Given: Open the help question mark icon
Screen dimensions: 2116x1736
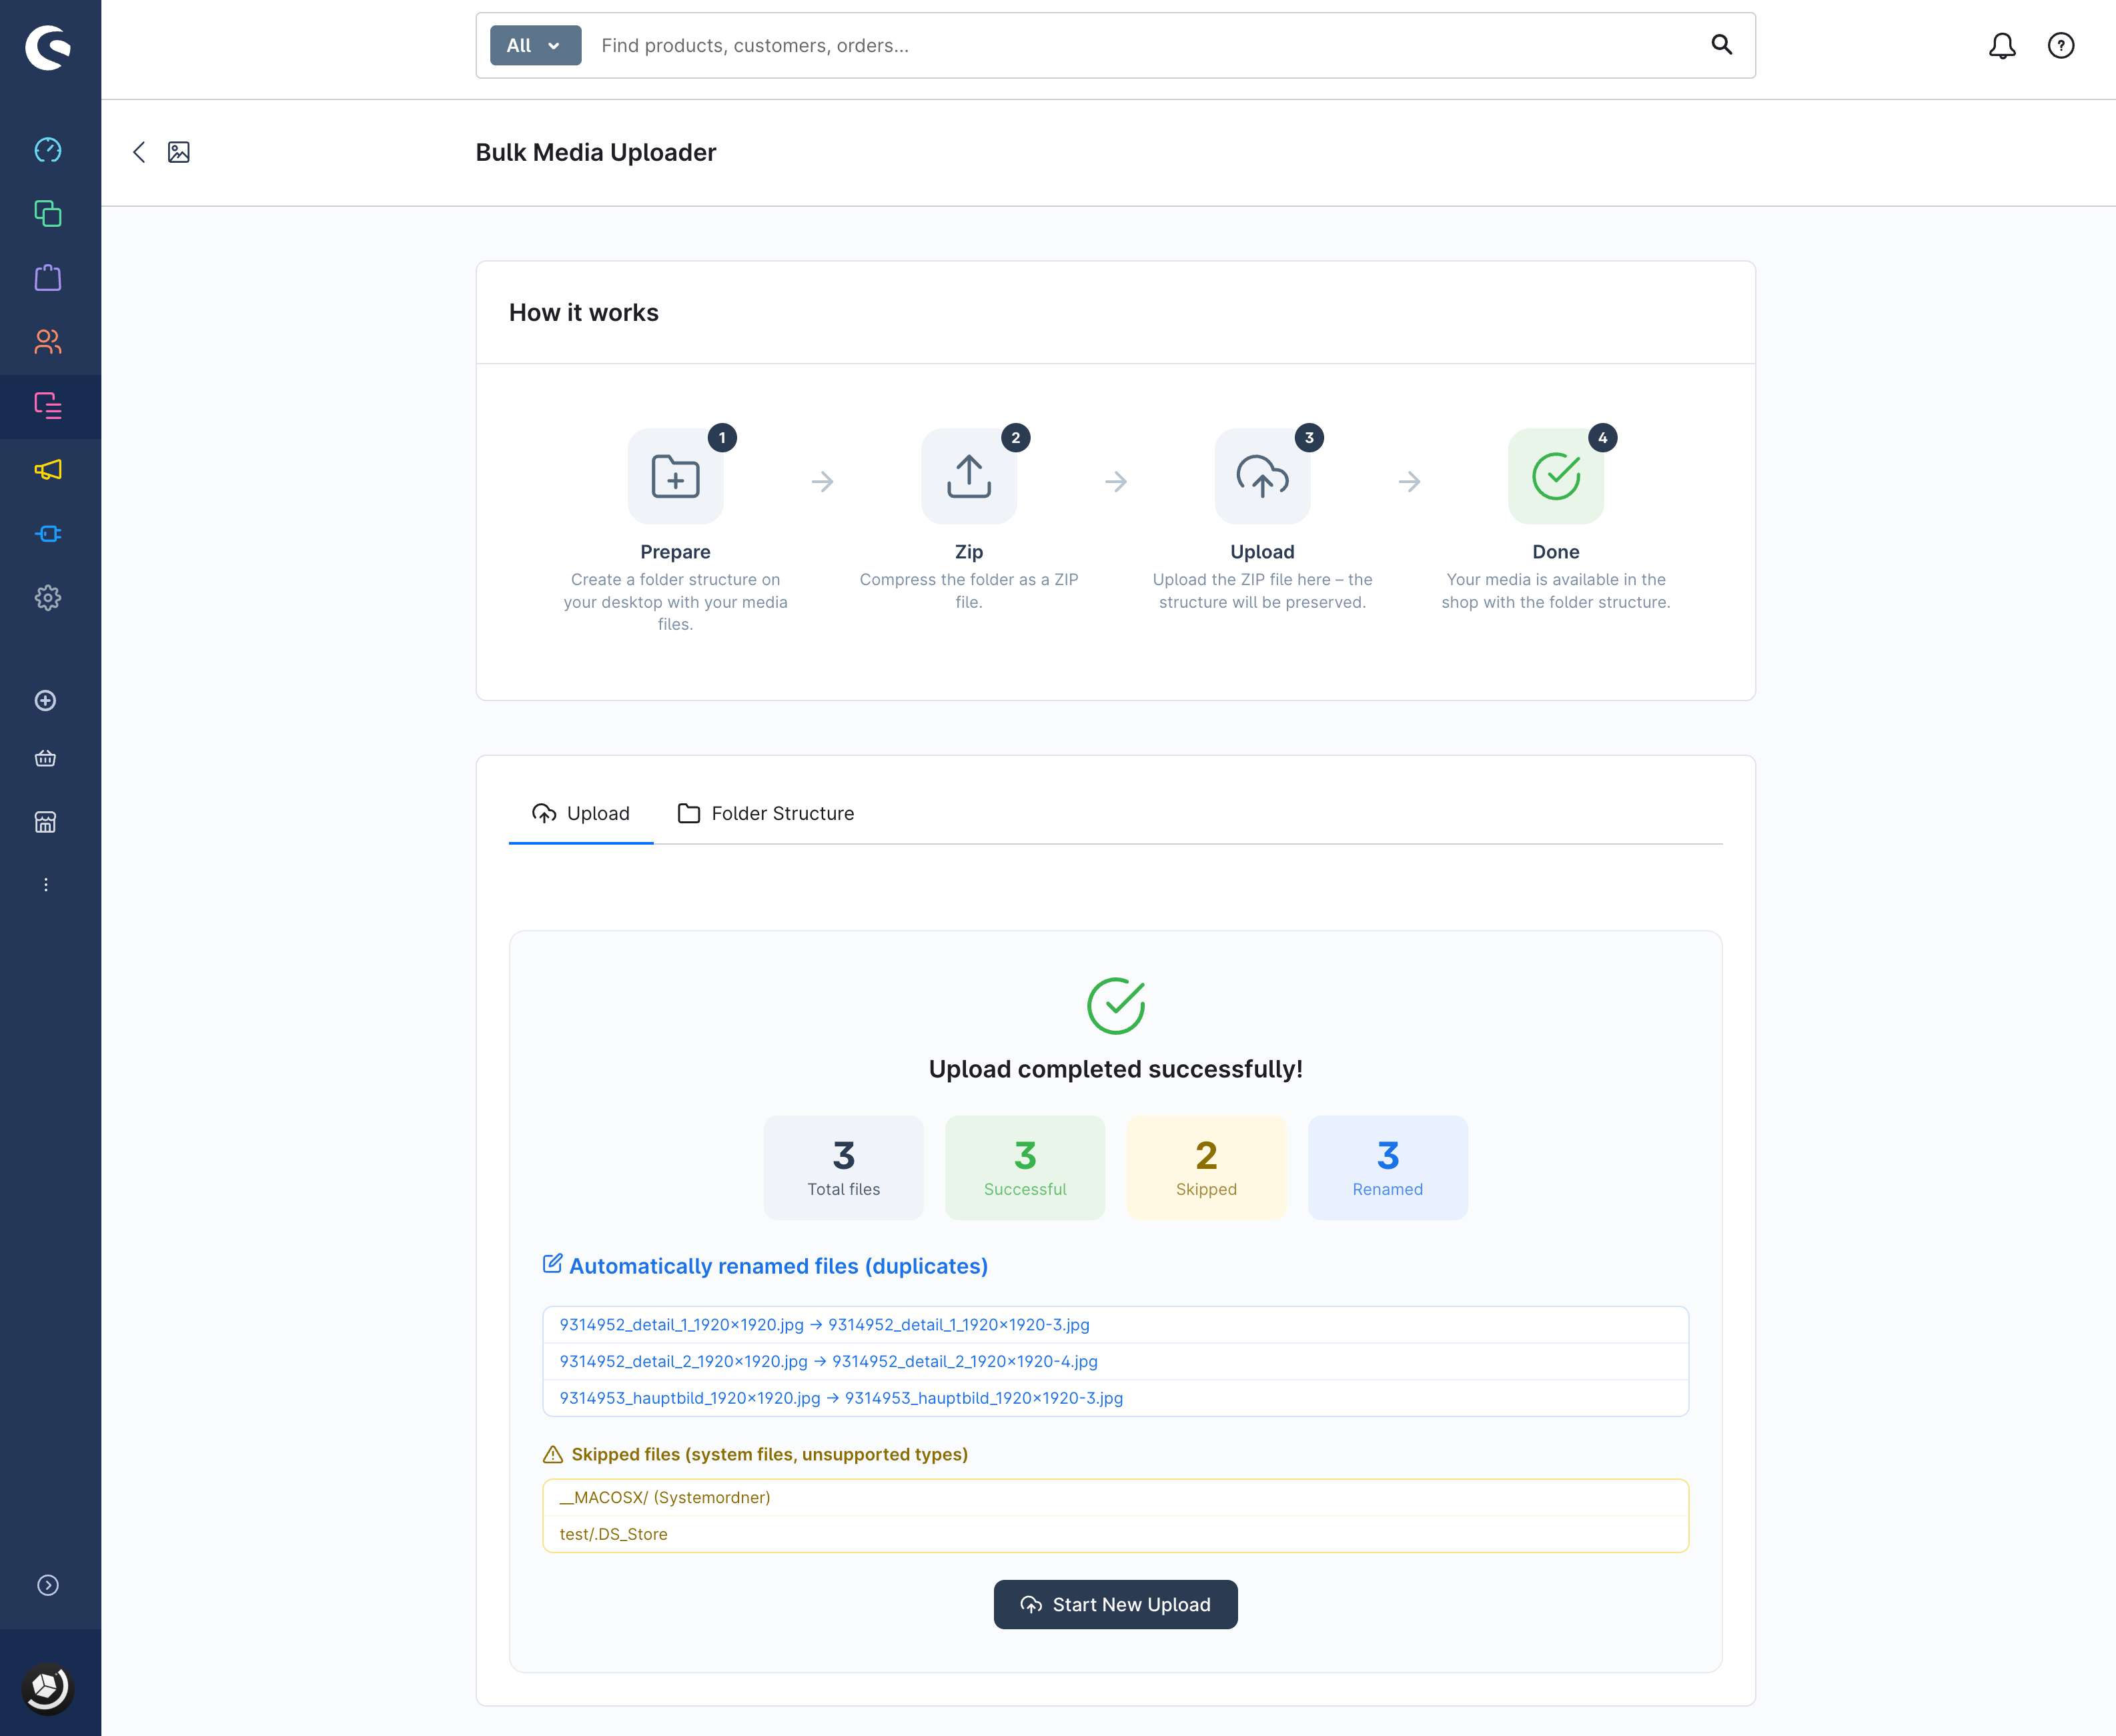Looking at the screenshot, I should [x=2061, y=46].
